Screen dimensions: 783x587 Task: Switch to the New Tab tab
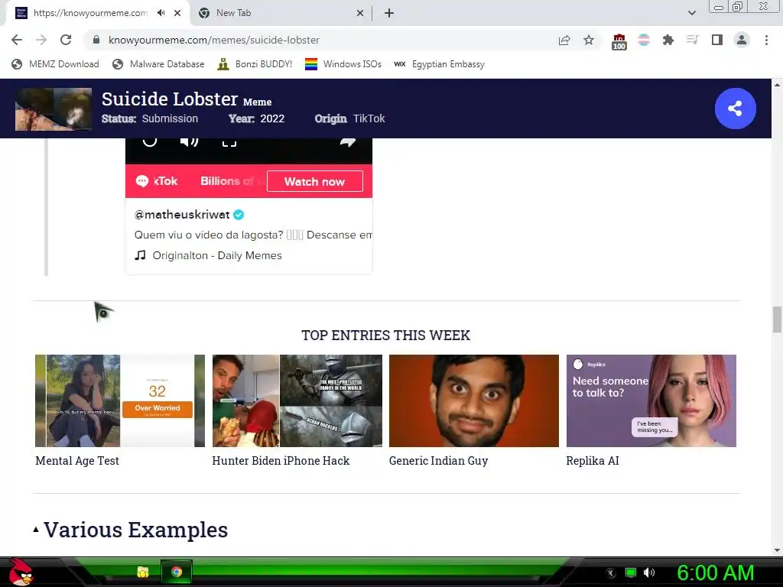tap(281, 13)
